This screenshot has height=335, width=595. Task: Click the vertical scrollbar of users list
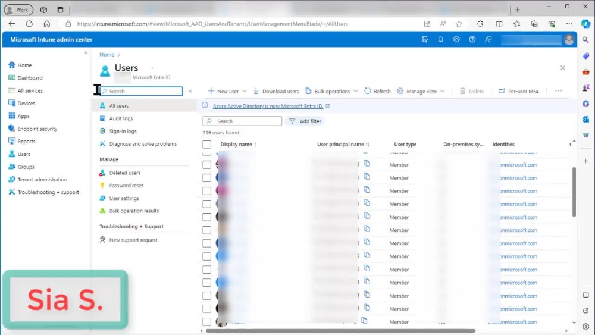click(x=574, y=192)
